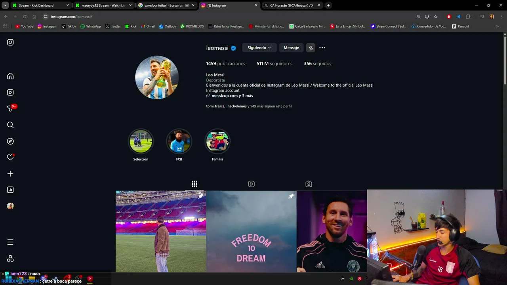Open the browser zoom magnifier icon

coord(419,17)
